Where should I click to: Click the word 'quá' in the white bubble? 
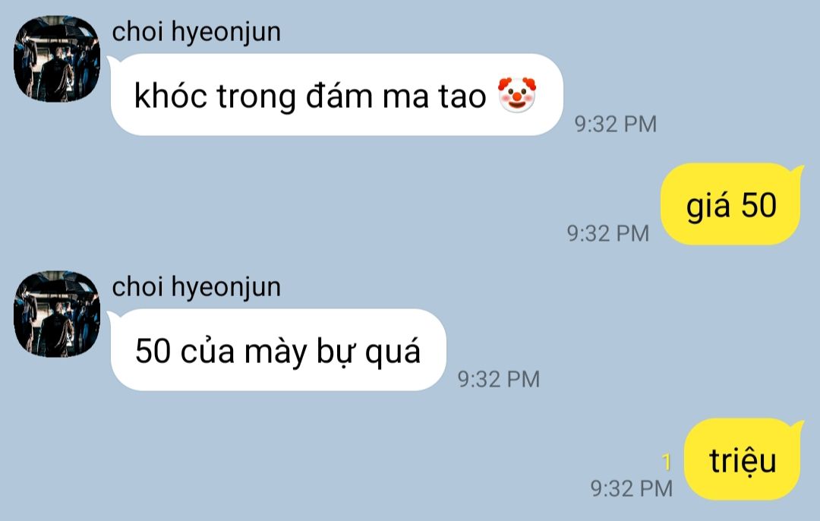[393, 352]
